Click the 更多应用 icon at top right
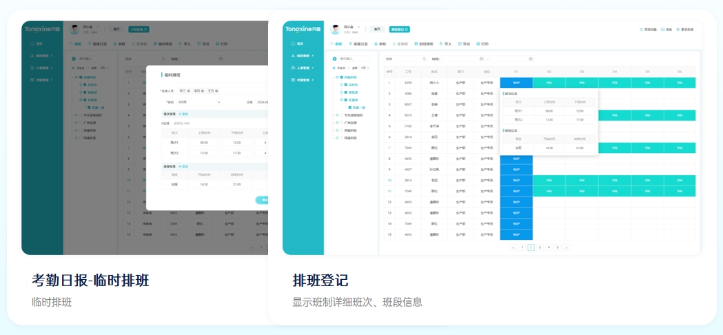The height and width of the screenshot is (335, 723). (678, 30)
